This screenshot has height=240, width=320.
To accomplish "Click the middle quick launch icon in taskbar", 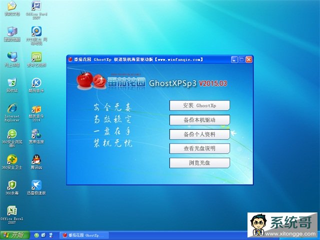I will (x=43, y=235).
